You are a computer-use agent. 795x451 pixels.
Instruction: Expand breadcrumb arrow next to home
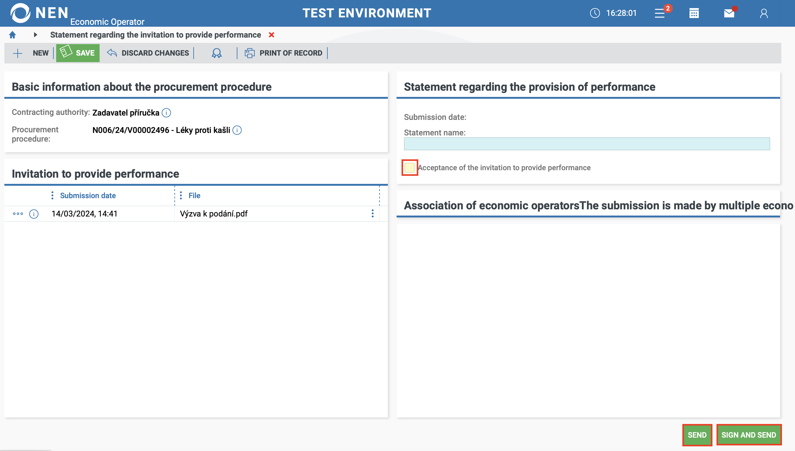(x=35, y=35)
